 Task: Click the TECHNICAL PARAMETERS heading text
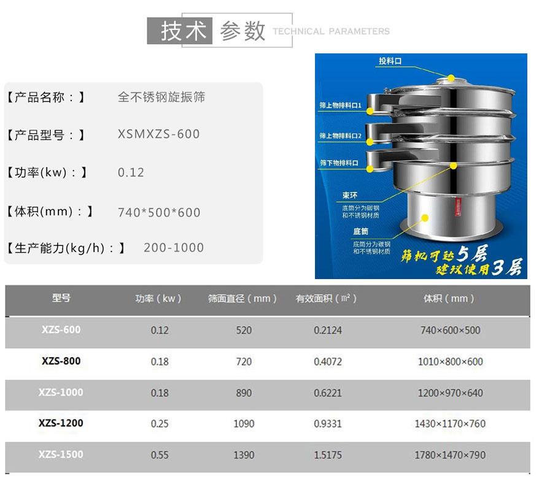coord(331,31)
